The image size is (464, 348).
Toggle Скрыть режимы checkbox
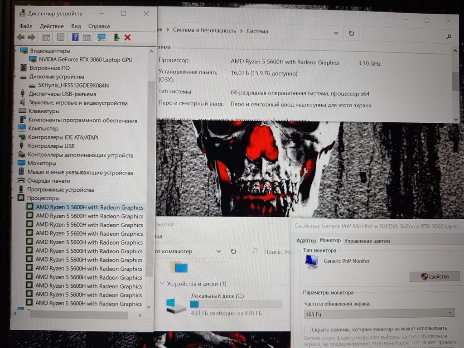click(307, 329)
